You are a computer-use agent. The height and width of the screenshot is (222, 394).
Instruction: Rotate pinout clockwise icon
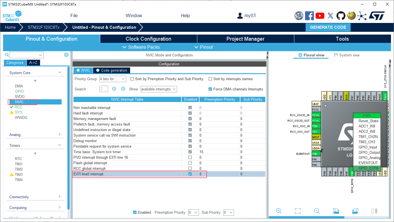click(336, 211)
